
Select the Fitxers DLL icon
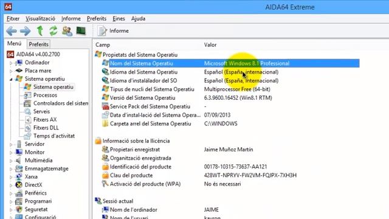27,128
